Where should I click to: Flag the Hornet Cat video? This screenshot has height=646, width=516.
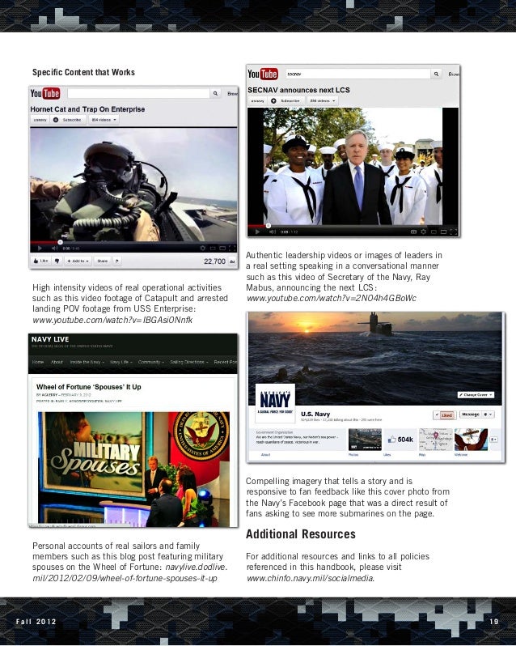coord(117,261)
